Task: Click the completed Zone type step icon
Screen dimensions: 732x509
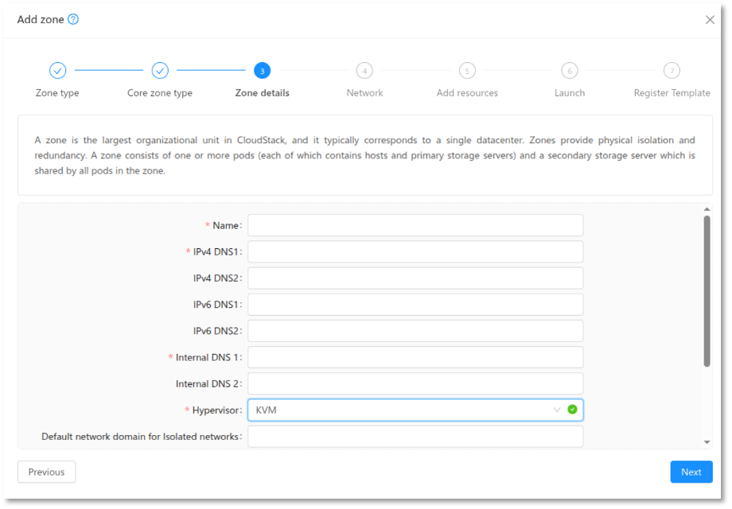Action: pos(57,70)
